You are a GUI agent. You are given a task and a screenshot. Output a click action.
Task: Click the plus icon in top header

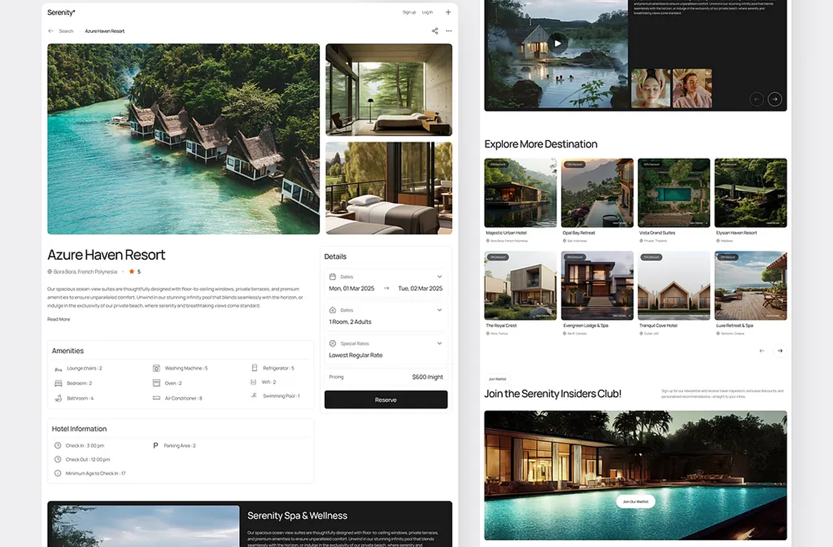[448, 12]
